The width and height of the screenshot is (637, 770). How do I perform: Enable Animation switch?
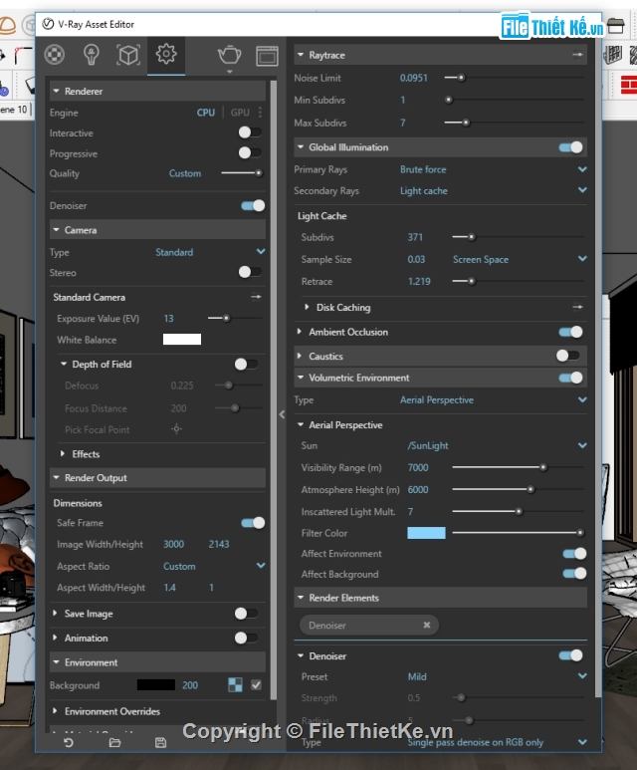246,638
